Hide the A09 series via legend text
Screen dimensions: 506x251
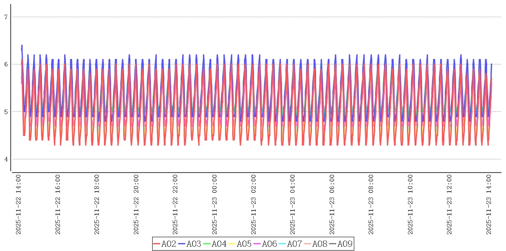pos(345,244)
